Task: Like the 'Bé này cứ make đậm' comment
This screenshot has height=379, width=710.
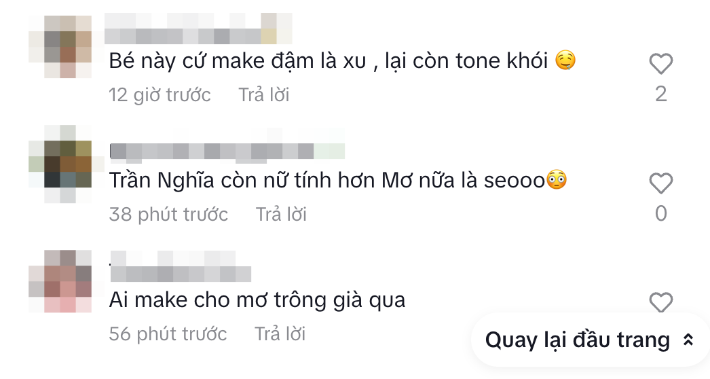Action: click(x=661, y=63)
